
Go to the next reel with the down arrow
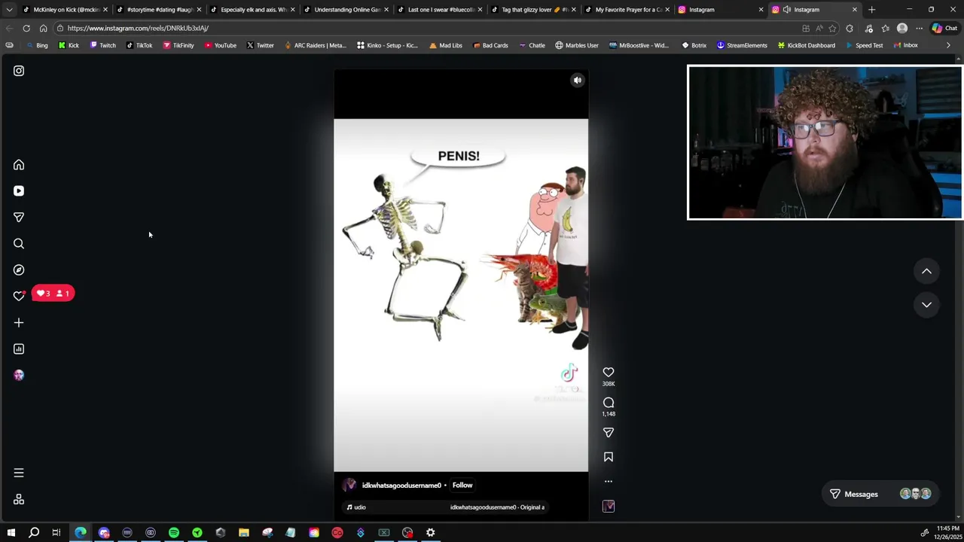click(927, 305)
